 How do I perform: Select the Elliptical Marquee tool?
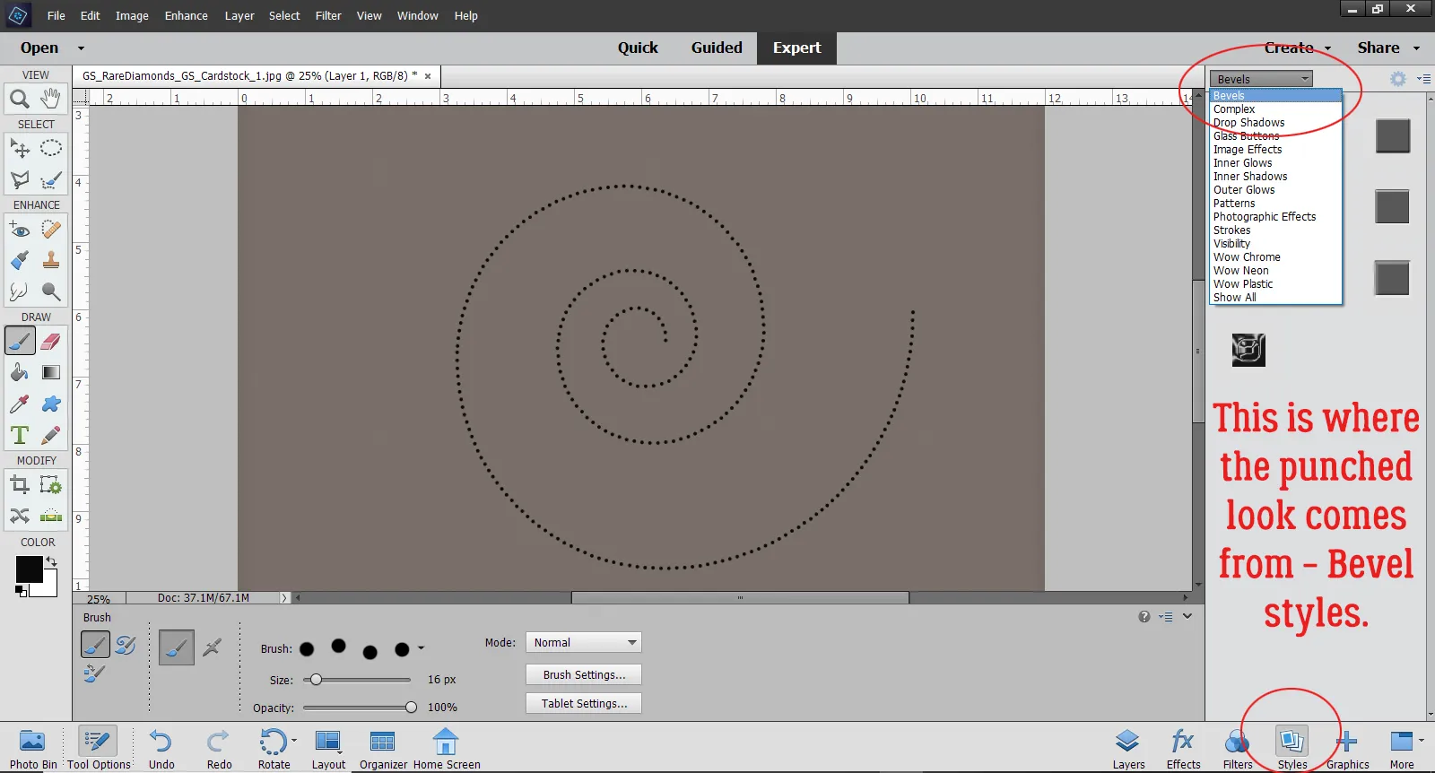(x=51, y=148)
